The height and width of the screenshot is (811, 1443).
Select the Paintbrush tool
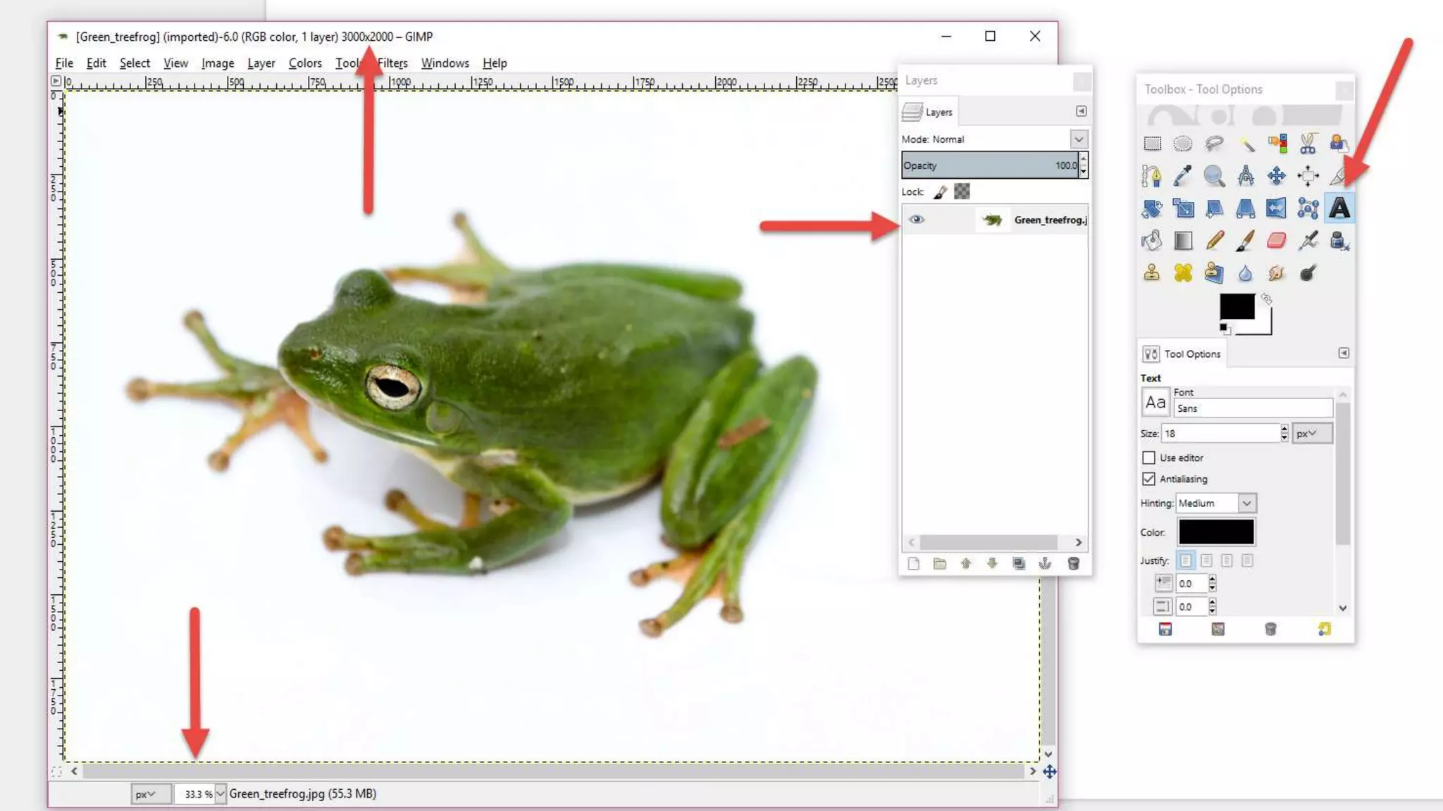click(x=1245, y=241)
